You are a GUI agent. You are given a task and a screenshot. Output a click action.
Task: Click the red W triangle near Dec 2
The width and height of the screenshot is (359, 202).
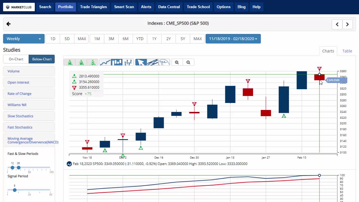click(123, 136)
